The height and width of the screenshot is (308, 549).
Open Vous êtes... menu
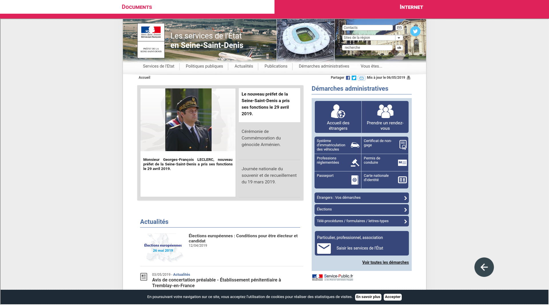click(x=371, y=66)
